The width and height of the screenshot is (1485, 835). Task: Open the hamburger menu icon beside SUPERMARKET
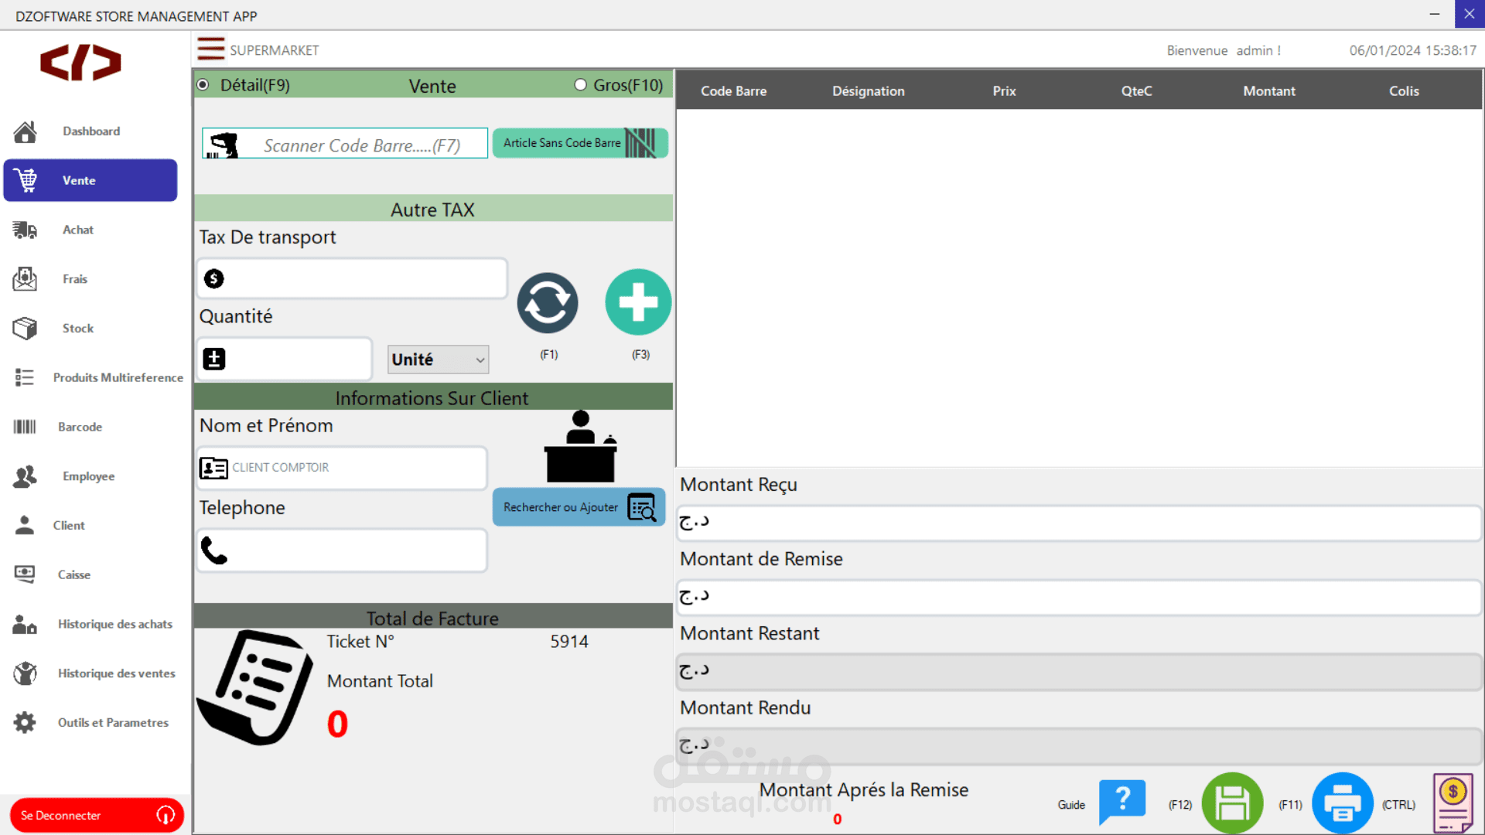click(210, 49)
